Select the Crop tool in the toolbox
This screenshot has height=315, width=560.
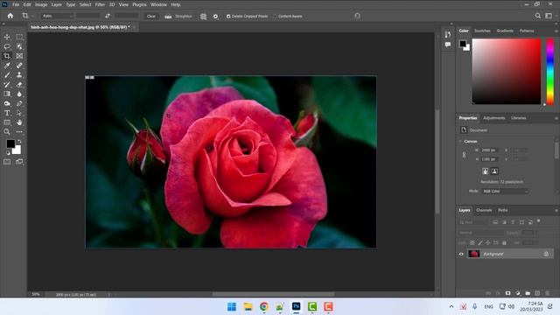7,56
